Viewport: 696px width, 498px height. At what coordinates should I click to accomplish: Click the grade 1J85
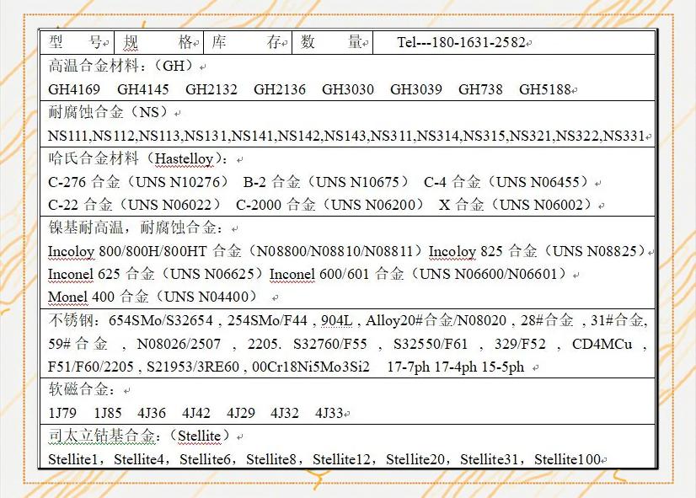pyautogui.click(x=108, y=413)
